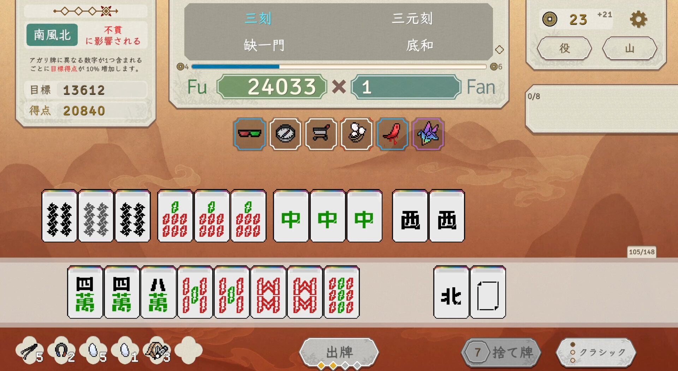Click the 捨て牌 discard button
This screenshot has width=678, height=371.
coord(501,352)
